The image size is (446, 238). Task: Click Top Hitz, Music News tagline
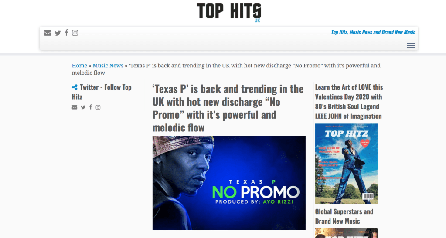coord(373,32)
